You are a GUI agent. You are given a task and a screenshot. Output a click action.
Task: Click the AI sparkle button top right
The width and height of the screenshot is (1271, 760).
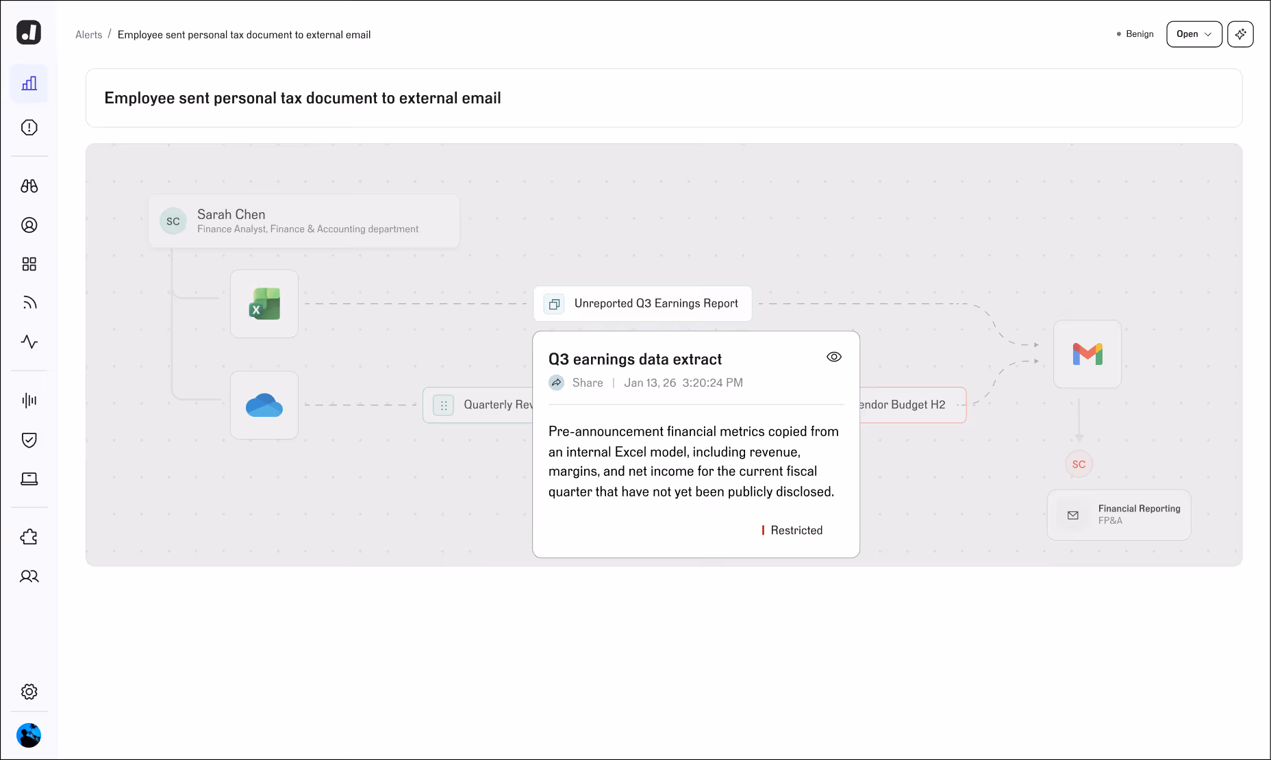coord(1240,34)
